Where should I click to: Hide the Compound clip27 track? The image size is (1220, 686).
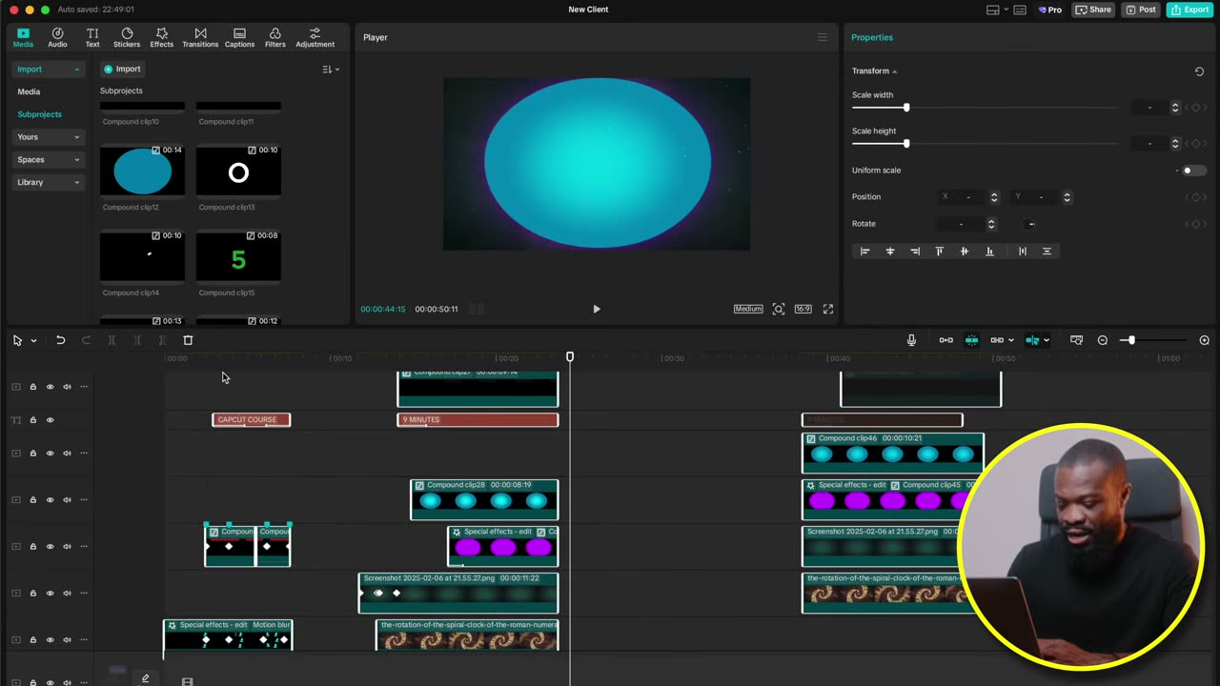click(x=50, y=387)
